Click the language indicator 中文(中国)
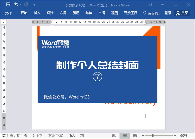 55,136
